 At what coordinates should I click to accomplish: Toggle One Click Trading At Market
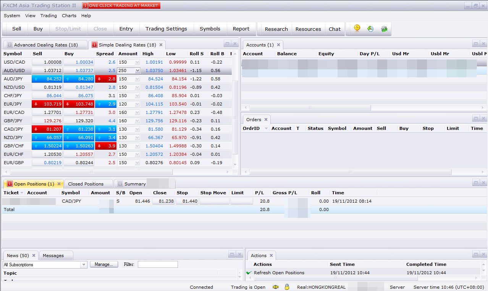[121, 6]
